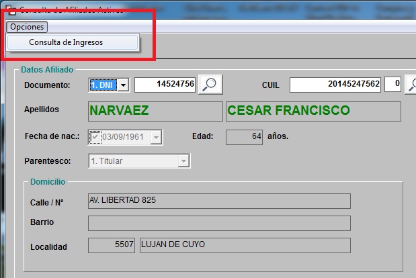Click the locality name field LUJAN DE CUYO
The height and width of the screenshot is (278, 416).
[x=244, y=245]
